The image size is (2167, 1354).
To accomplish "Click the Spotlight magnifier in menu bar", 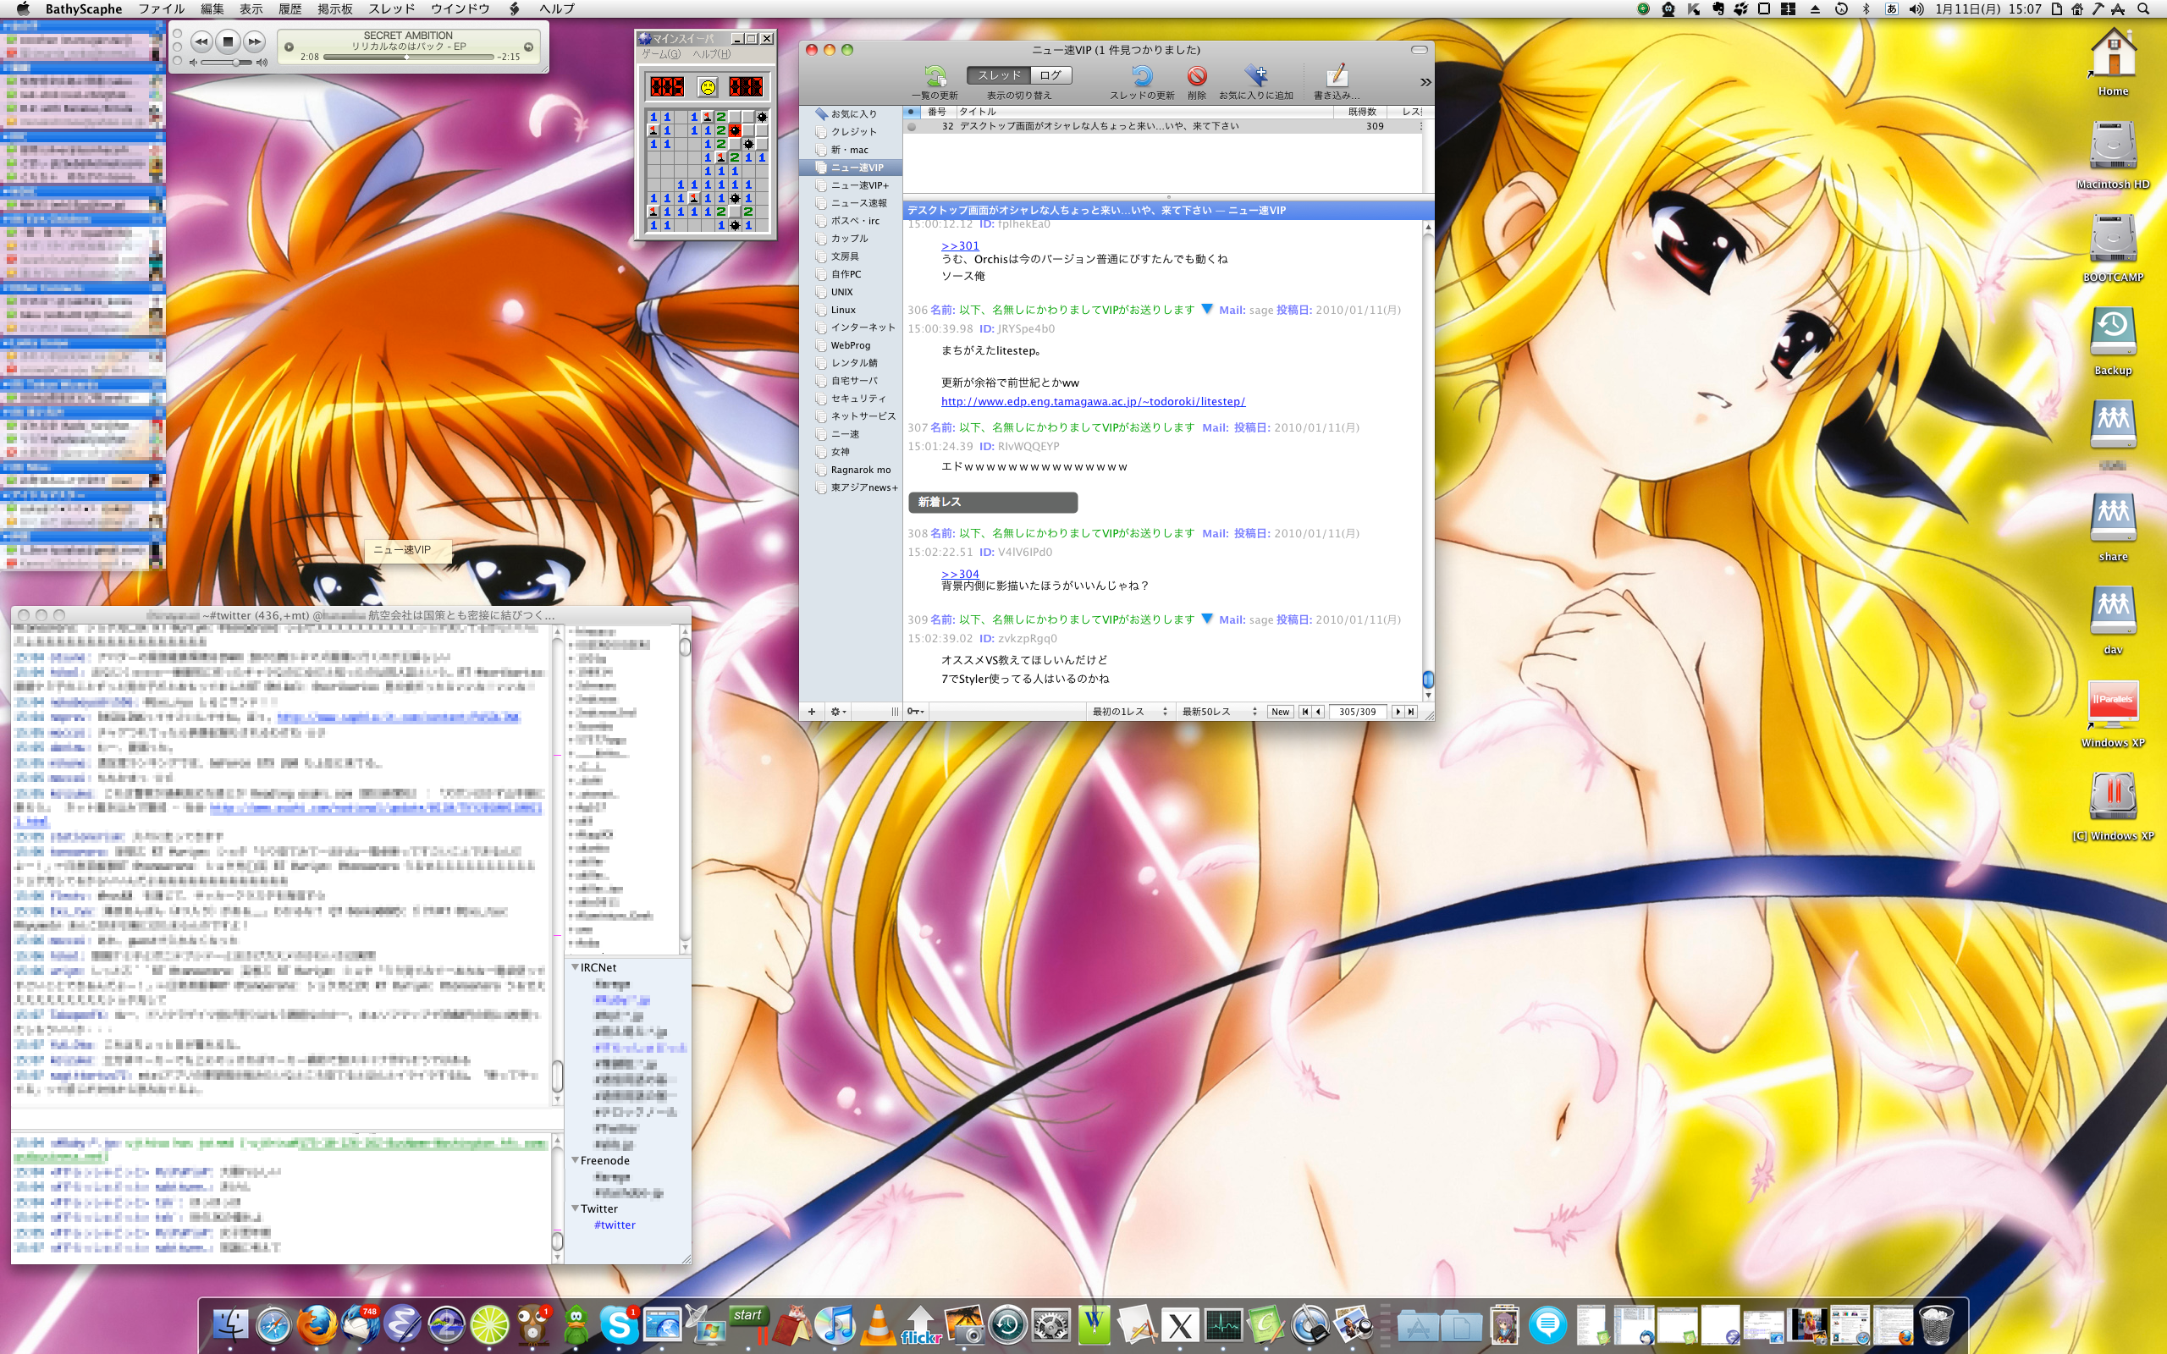I will 2142,9.
